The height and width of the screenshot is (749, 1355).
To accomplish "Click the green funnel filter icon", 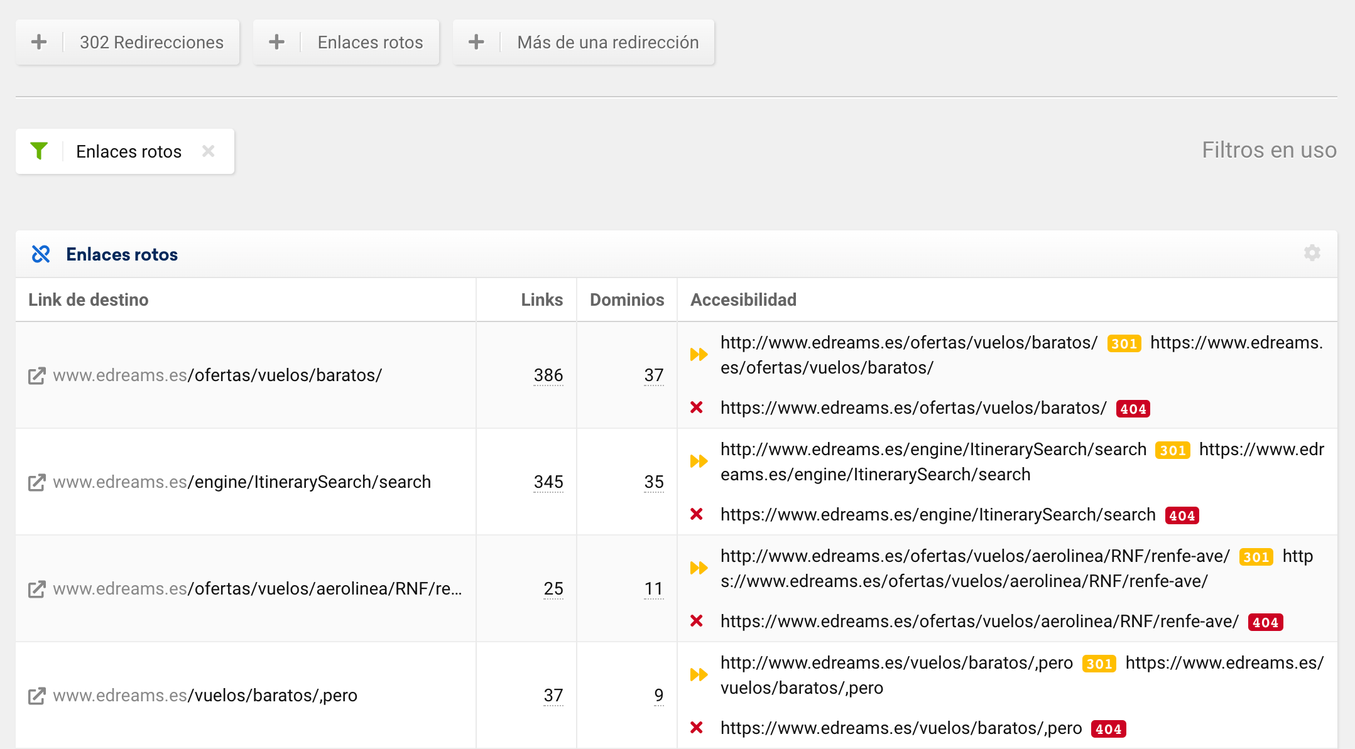I will pos(39,151).
